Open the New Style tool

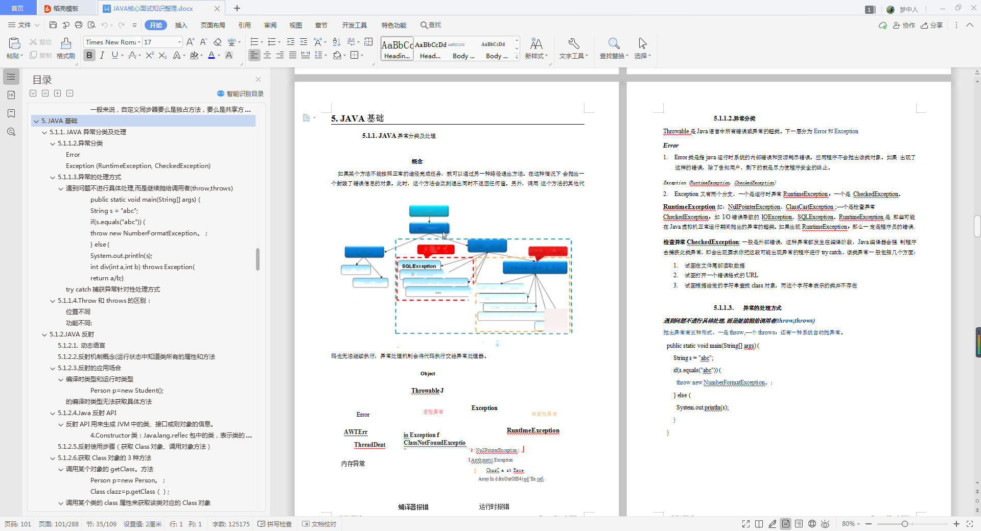pyautogui.click(x=536, y=48)
